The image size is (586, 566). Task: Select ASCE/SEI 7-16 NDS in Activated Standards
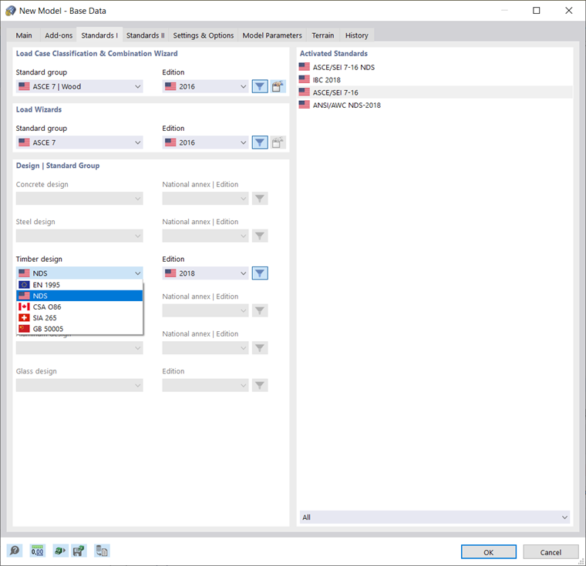[x=435, y=67]
